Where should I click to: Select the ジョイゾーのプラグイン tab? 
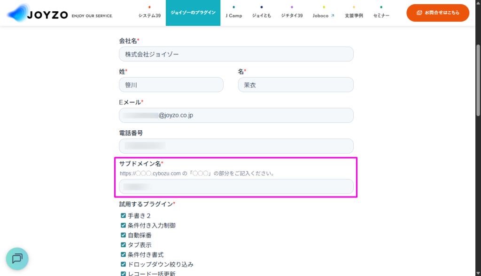(193, 13)
